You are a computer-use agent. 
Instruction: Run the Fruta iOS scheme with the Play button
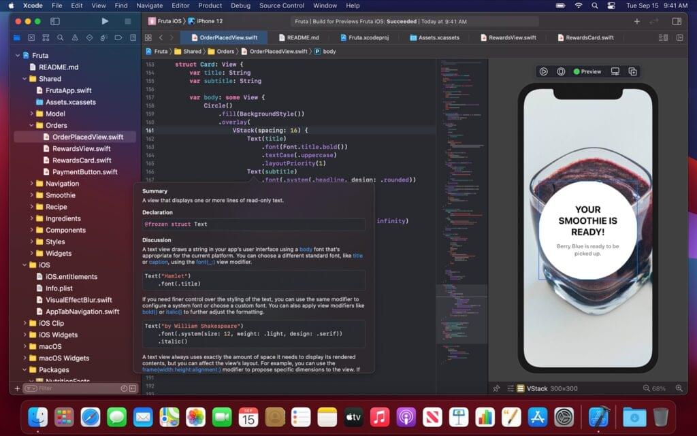[105, 21]
